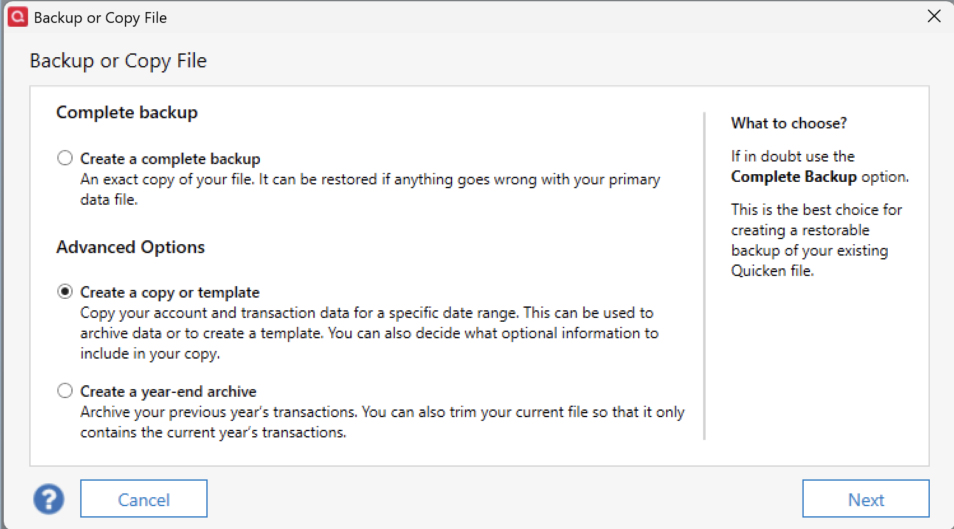Choose the year-end archive radio button
The height and width of the screenshot is (529, 954).
click(x=65, y=390)
